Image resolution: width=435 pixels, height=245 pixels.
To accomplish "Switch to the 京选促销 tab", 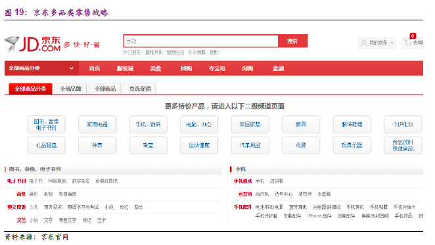I will click(x=140, y=89).
